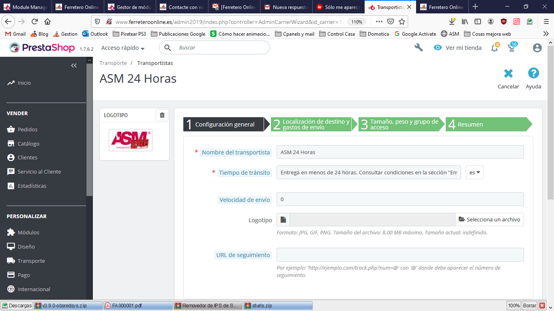Open the Firefox downloads arrow icon

pyautogui.click(x=452, y=21)
